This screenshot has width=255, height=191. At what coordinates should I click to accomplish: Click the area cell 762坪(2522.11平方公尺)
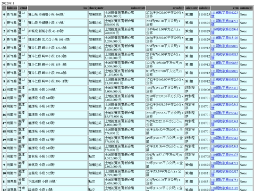165,123
